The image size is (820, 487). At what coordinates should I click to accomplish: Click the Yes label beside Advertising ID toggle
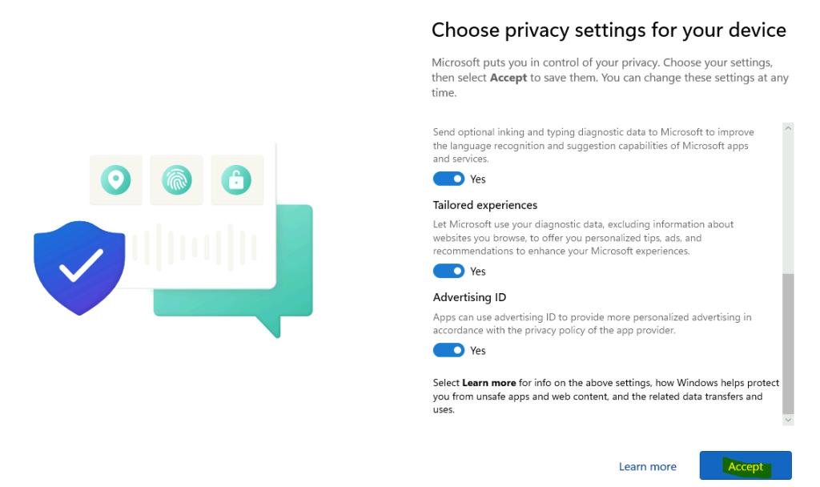point(478,351)
